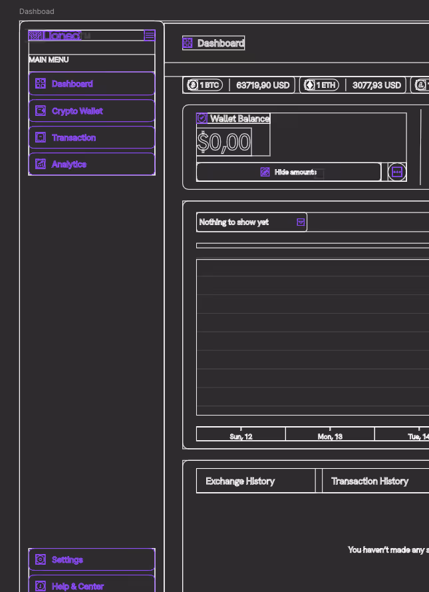
Task: Click the Wallet Balance shield icon
Action: (202, 118)
